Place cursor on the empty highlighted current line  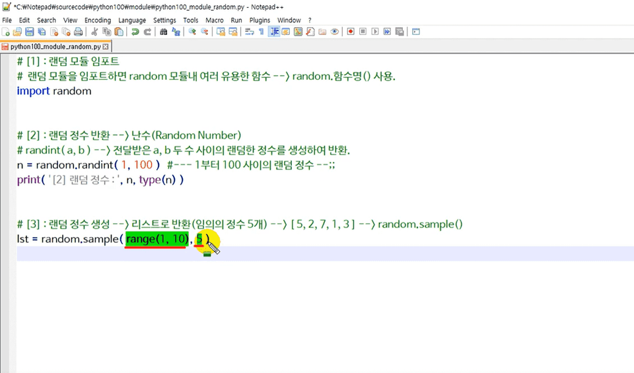pyautogui.click(x=325, y=254)
